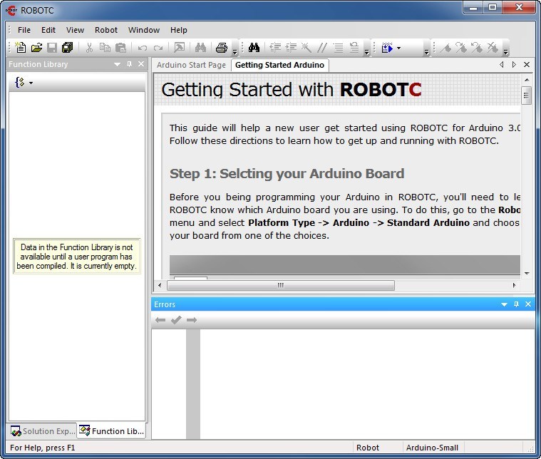Click the Cut scissors icon

coord(89,48)
